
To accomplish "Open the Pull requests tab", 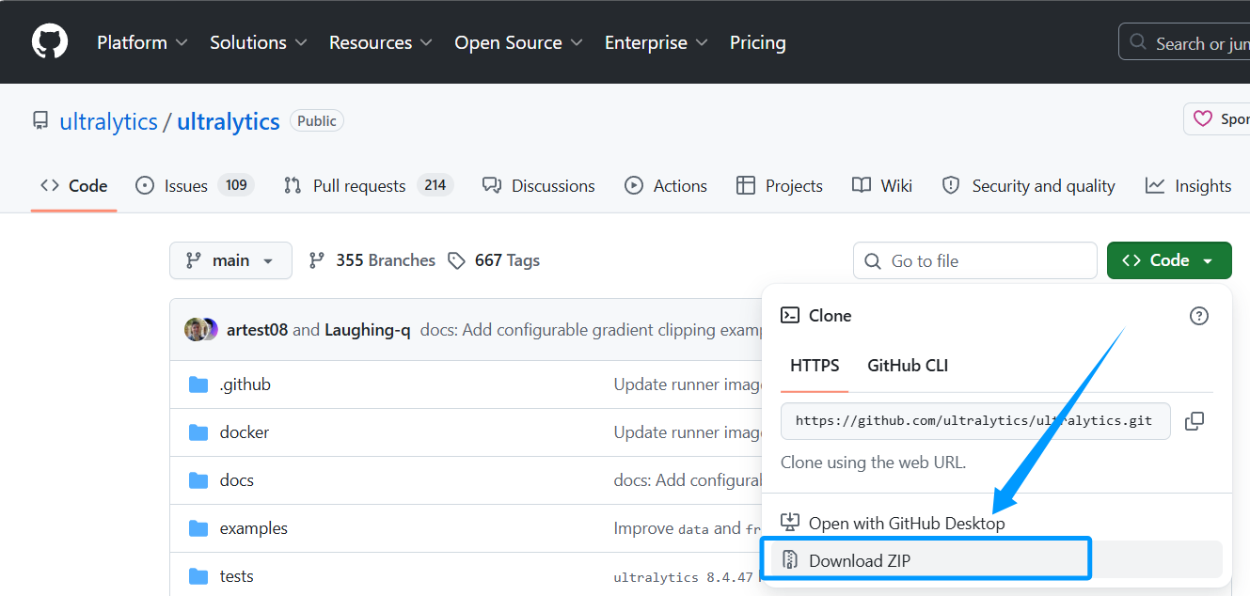I will (x=368, y=186).
